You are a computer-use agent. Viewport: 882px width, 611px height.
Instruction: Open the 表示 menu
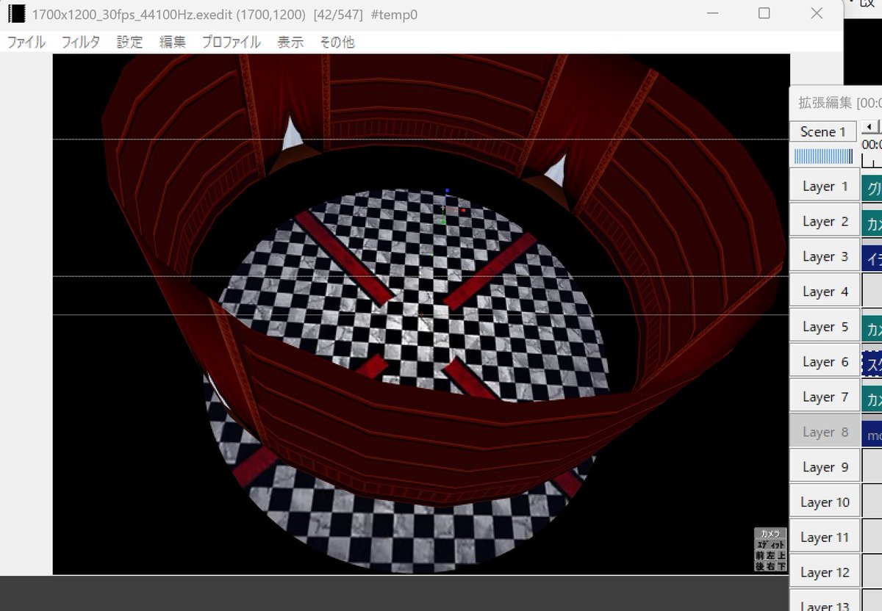tap(290, 43)
